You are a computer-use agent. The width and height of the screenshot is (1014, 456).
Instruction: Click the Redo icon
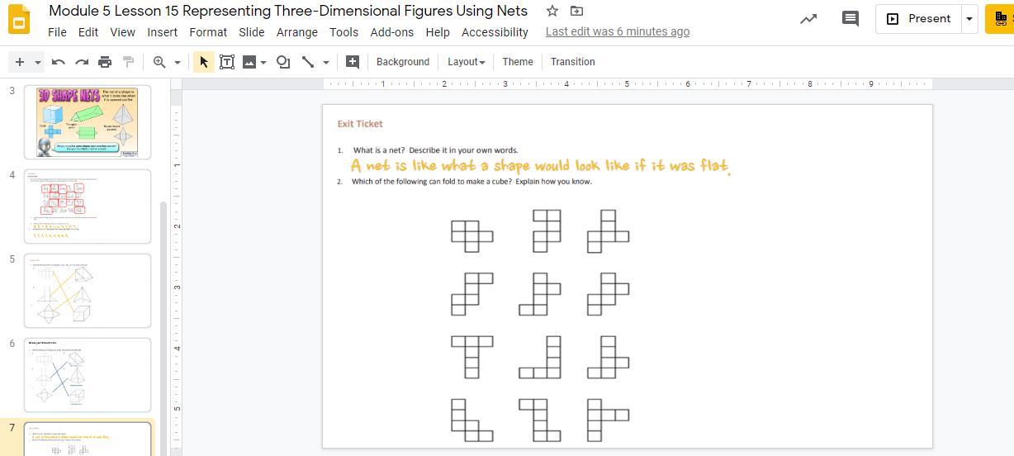coord(81,62)
